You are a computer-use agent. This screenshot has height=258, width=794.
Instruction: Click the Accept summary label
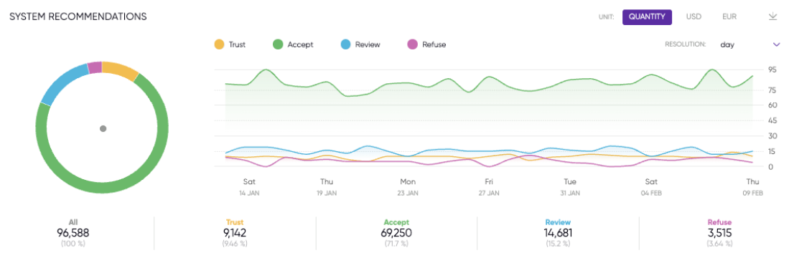(x=396, y=222)
